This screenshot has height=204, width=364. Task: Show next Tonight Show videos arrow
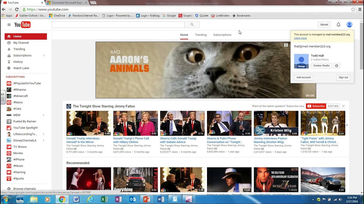347,125
